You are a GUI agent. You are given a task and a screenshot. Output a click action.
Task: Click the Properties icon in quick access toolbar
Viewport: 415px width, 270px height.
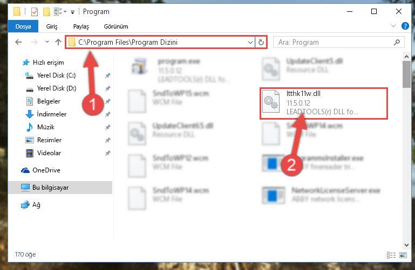(35, 12)
